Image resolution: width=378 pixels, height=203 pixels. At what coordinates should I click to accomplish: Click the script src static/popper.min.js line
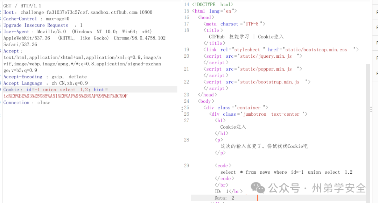[253, 69]
